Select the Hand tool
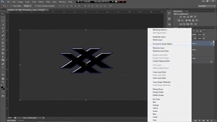 pyautogui.click(x=3, y=78)
